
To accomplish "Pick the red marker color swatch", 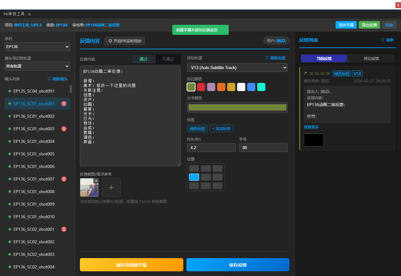I will pos(201,87).
